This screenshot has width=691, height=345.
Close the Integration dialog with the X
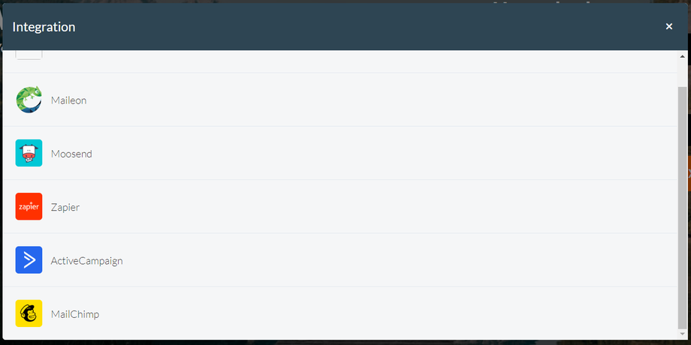(668, 26)
